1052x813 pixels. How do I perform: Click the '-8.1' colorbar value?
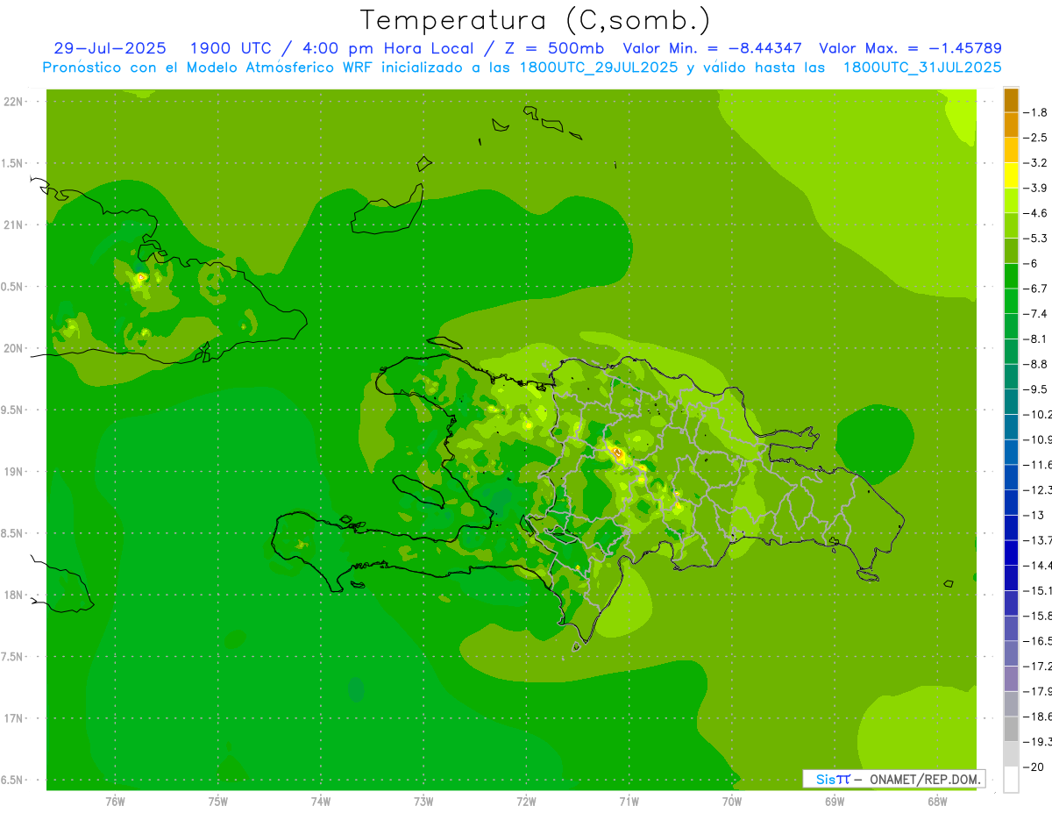pos(1035,339)
